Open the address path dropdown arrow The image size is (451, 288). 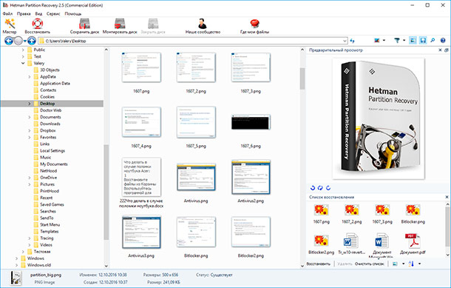coord(345,41)
